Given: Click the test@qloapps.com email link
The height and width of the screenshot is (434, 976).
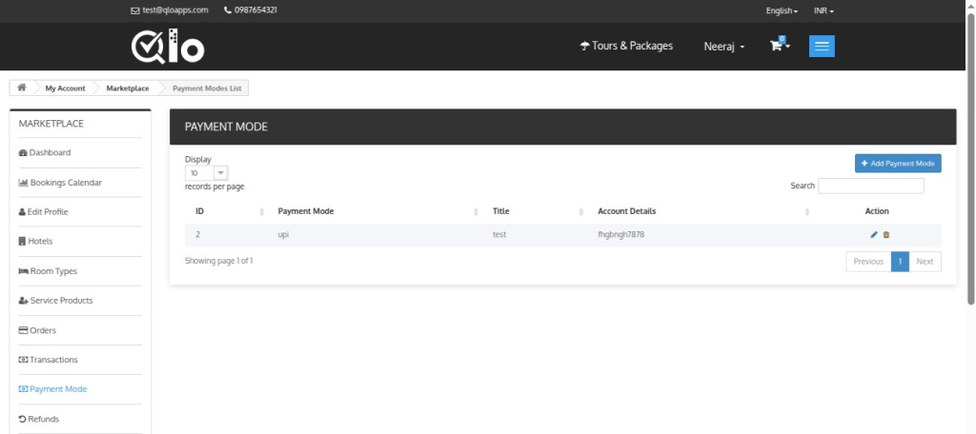Looking at the screenshot, I should 175,10.
